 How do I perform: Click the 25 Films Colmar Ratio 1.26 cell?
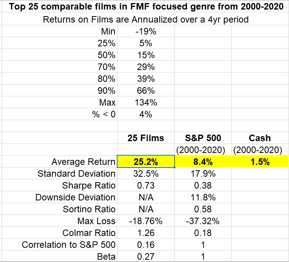[x=145, y=233]
